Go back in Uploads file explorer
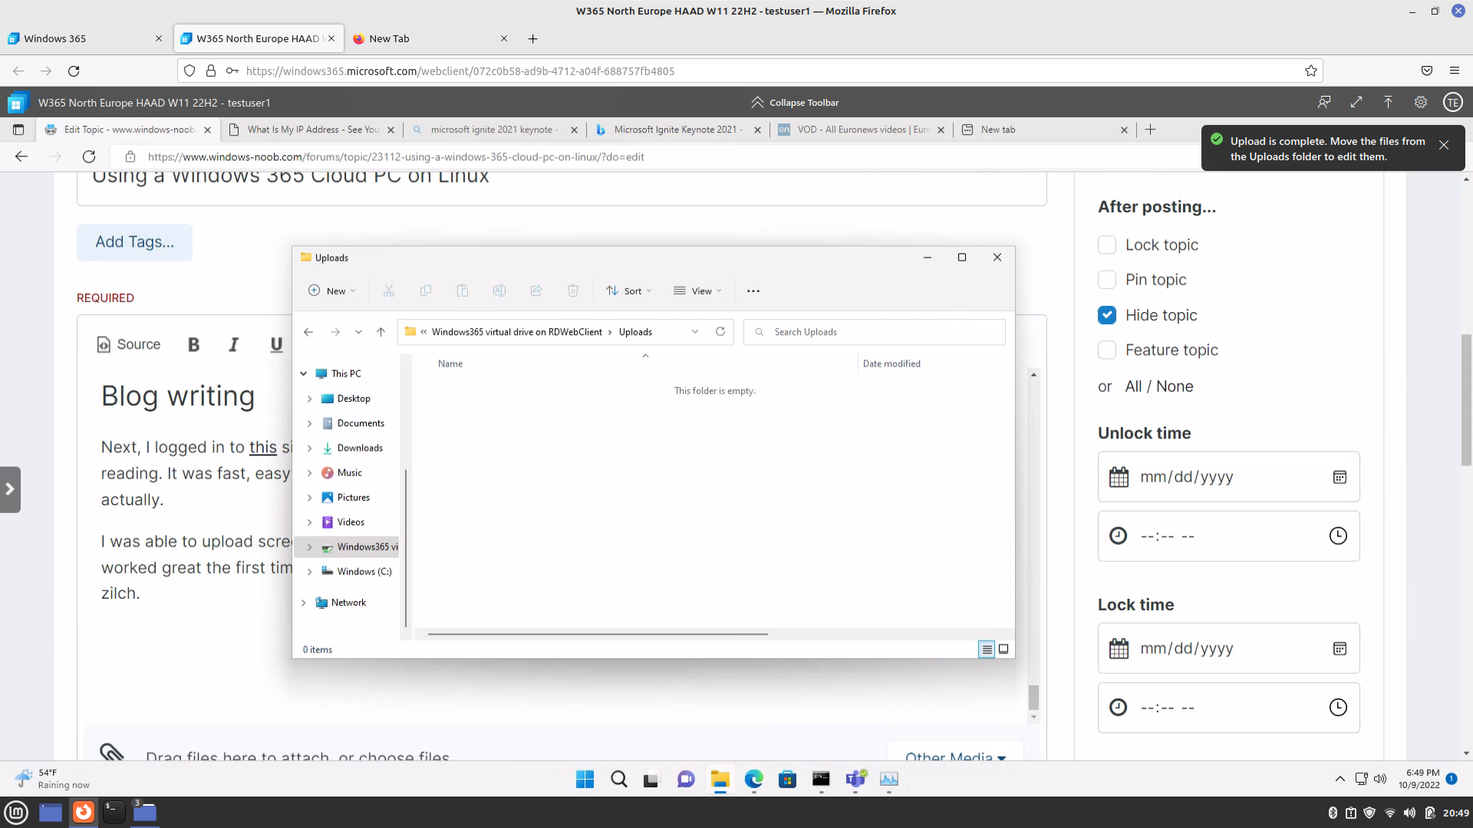The image size is (1473, 828). tap(308, 332)
